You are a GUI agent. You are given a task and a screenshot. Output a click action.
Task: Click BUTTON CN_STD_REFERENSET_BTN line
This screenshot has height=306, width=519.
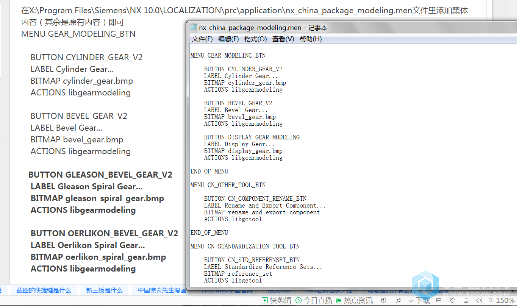[252, 260]
